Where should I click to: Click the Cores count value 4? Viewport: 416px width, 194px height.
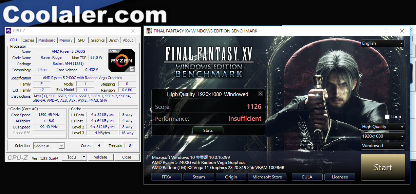tap(99, 146)
